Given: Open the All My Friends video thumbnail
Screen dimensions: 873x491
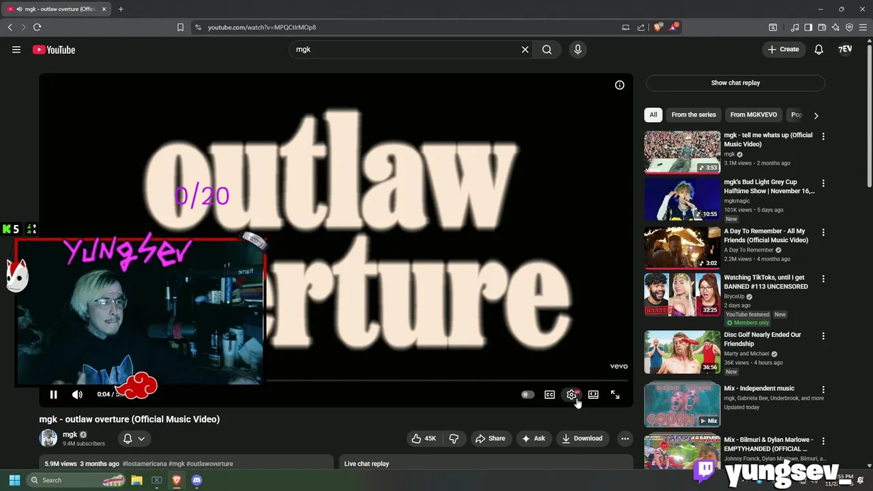Looking at the screenshot, I should pyautogui.click(x=682, y=248).
